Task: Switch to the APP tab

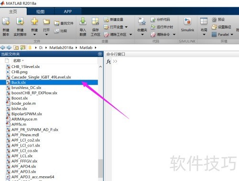Action: point(68,11)
